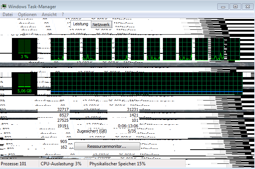Click 'Physikalischer Speicher: 15%' status text
Screen dimensions: 255x169
[x=117, y=164]
